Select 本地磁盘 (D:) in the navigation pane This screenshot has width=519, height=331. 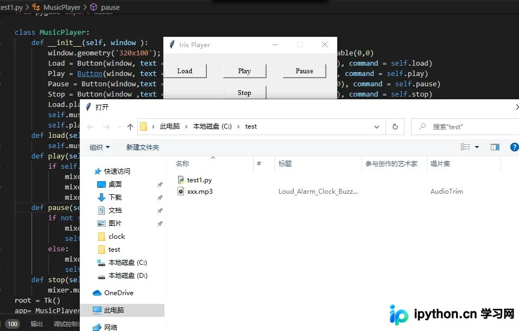click(128, 276)
